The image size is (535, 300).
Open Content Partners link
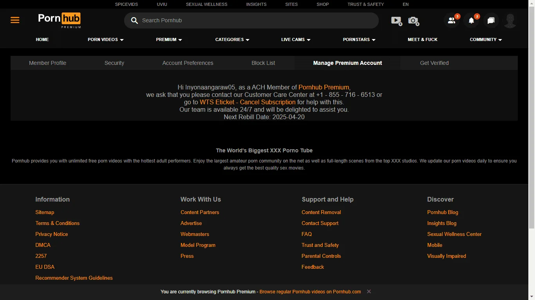coord(200,212)
